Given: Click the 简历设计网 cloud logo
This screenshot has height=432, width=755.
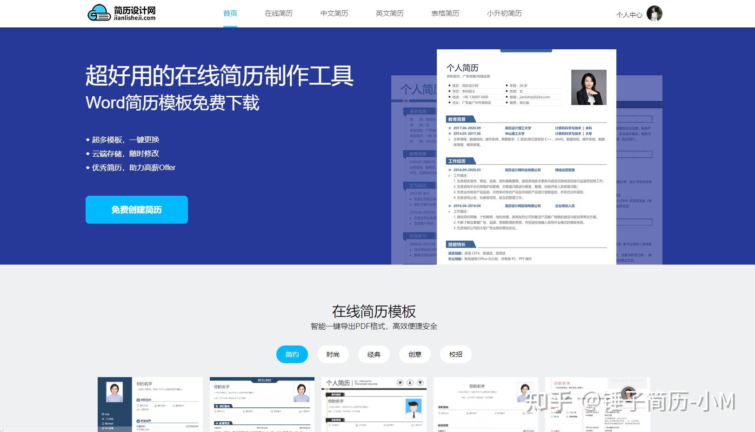Looking at the screenshot, I should [x=122, y=13].
